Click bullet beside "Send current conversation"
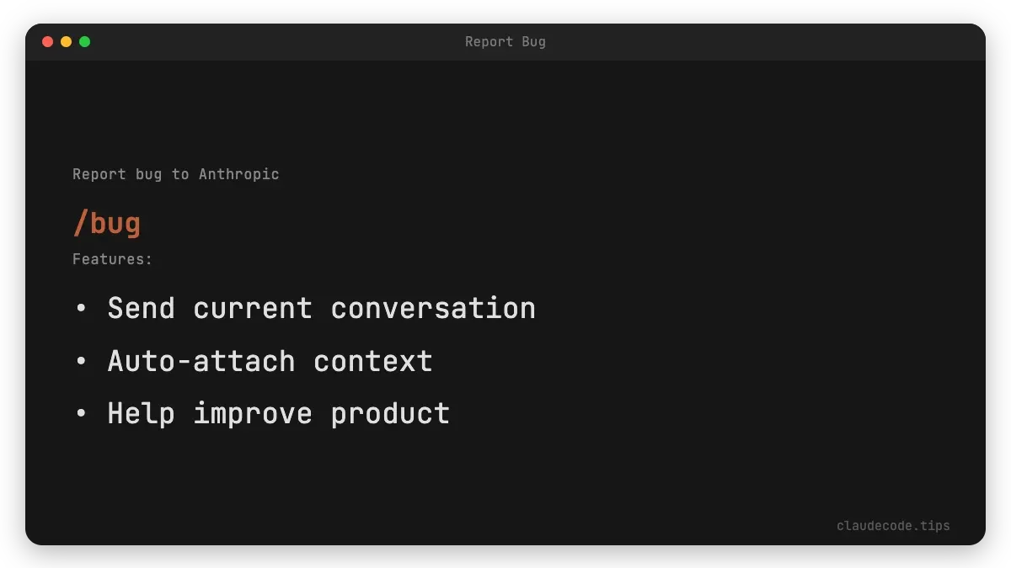Image resolution: width=1011 pixels, height=568 pixels. [81, 309]
